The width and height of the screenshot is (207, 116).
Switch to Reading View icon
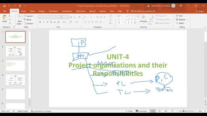[166, 111]
